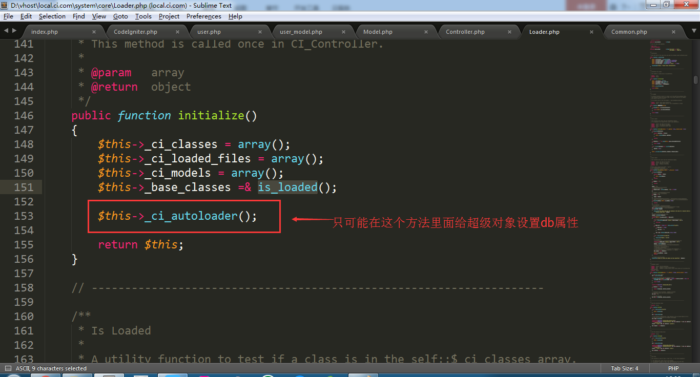Open the Tab Size: 4 selector
This screenshot has height=377, width=700.
[x=624, y=368]
